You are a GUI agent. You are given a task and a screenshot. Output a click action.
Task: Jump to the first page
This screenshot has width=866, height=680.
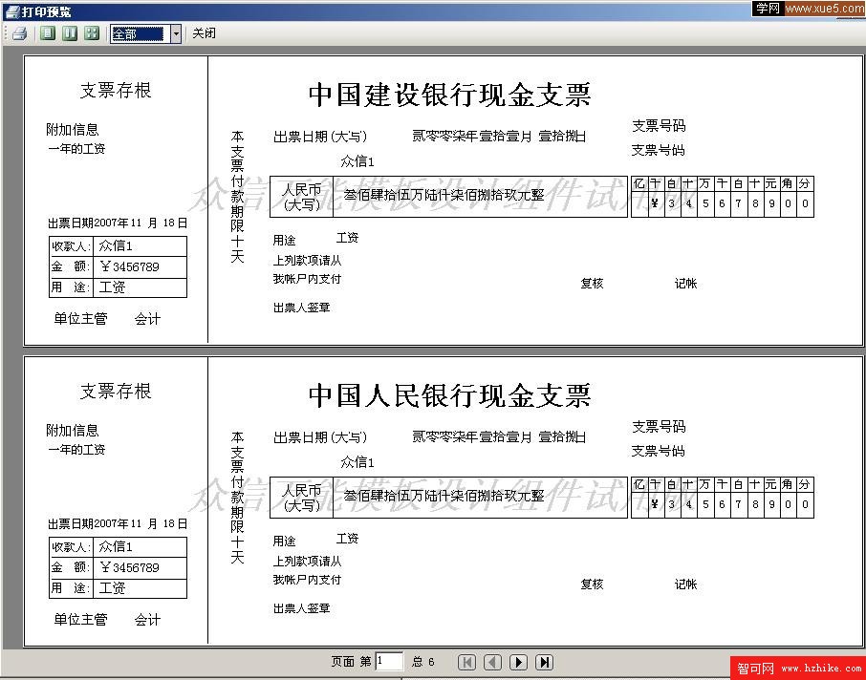(x=466, y=663)
